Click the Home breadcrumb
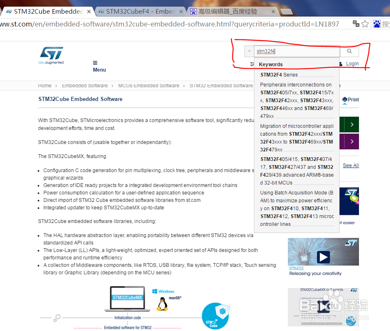Viewport: 390px width, 331px height. point(45,86)
